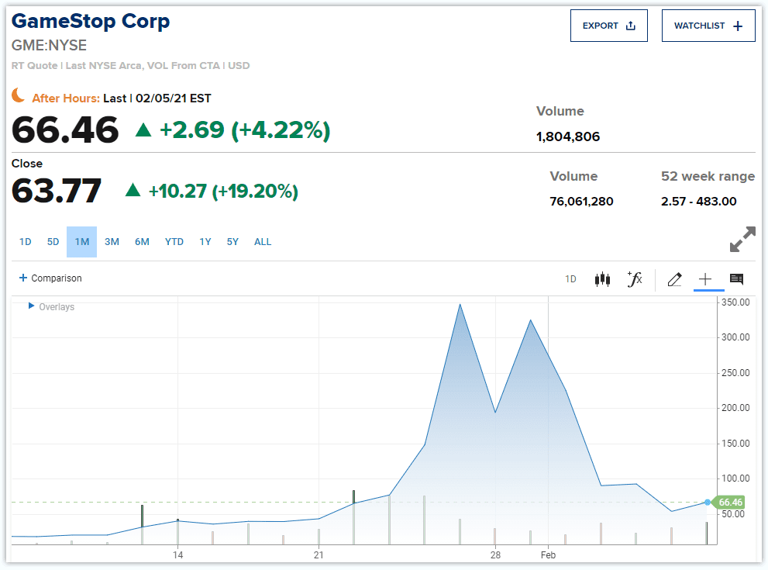This screenshot has width=768, height=570.
Task: Add a Comparison symbol
Action: (50, 278)
